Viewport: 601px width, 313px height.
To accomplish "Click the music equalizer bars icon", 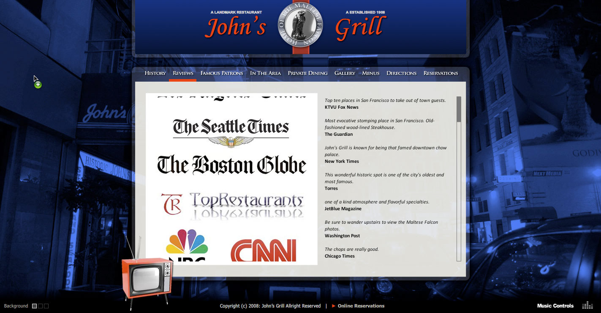I will pyautogui.click(x=587, y=305).
